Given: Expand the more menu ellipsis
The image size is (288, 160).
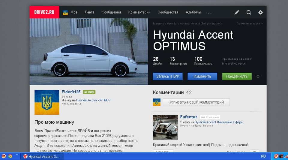Looking at the screenshot, I should tap(210, 13).
